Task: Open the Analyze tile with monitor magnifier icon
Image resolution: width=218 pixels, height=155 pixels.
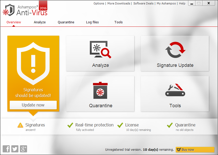Action: 100,53
